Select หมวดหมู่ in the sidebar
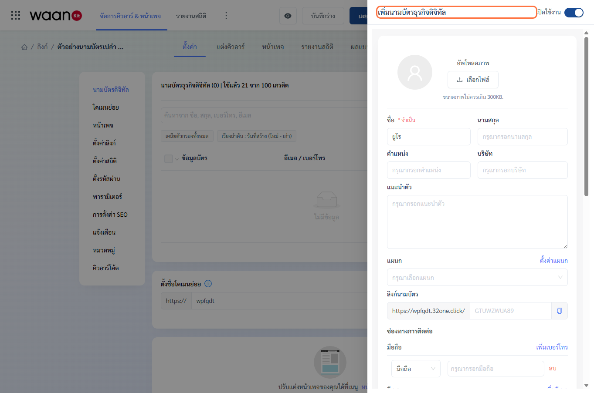The width and height of the screenshot is (594, 393). 104,250
